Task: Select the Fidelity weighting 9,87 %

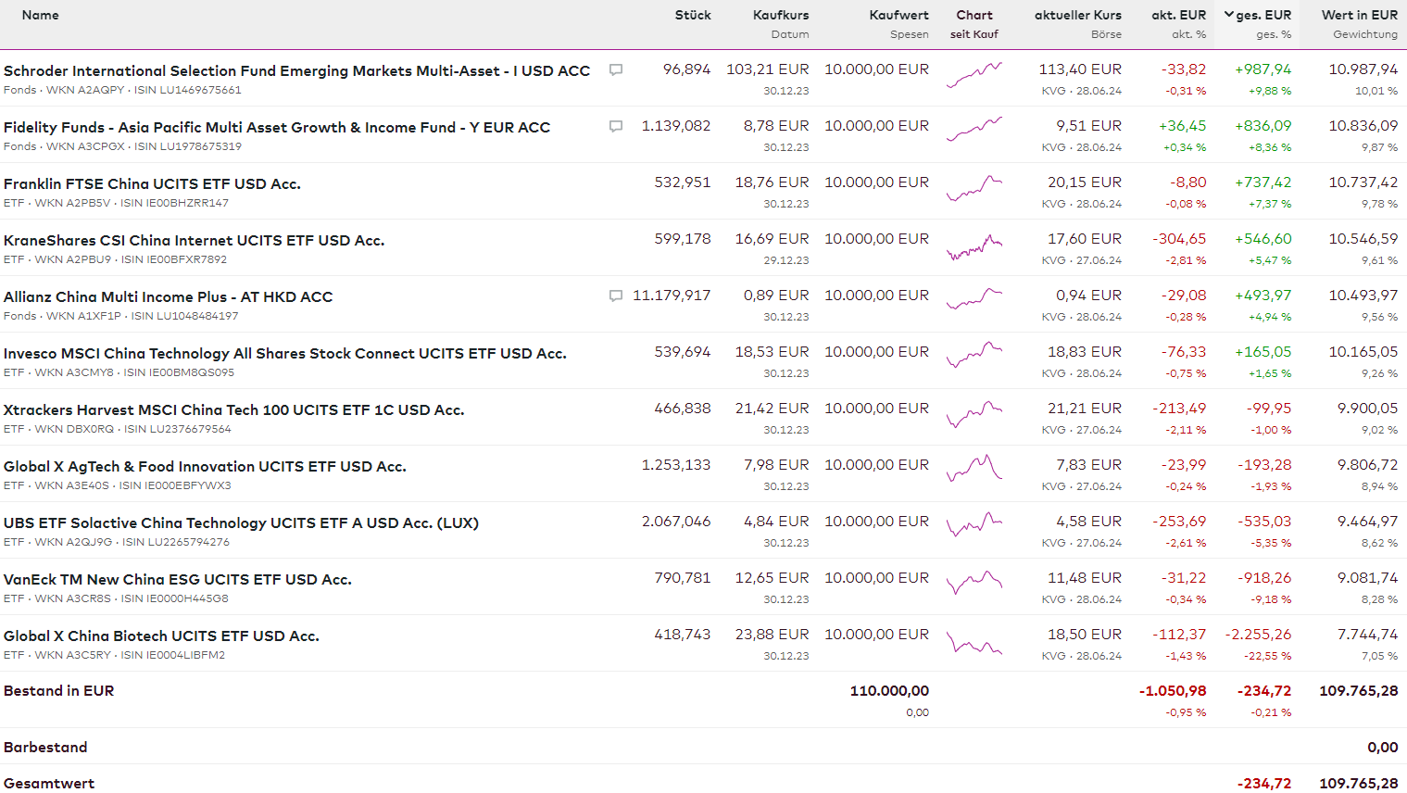Action: (x=1379, y=147)
